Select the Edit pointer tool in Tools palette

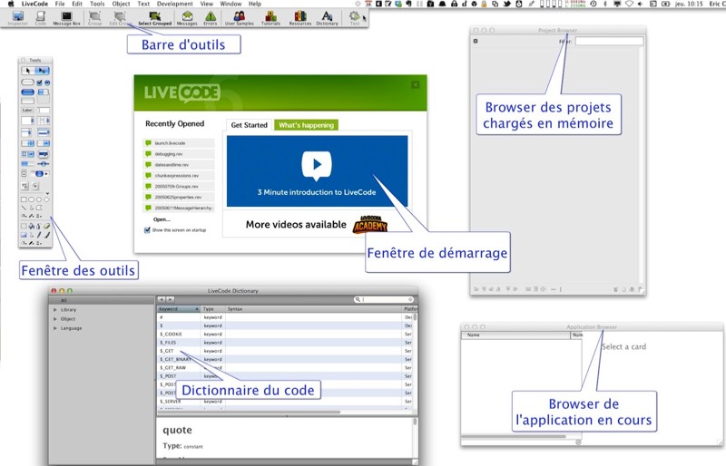[43, 71]
